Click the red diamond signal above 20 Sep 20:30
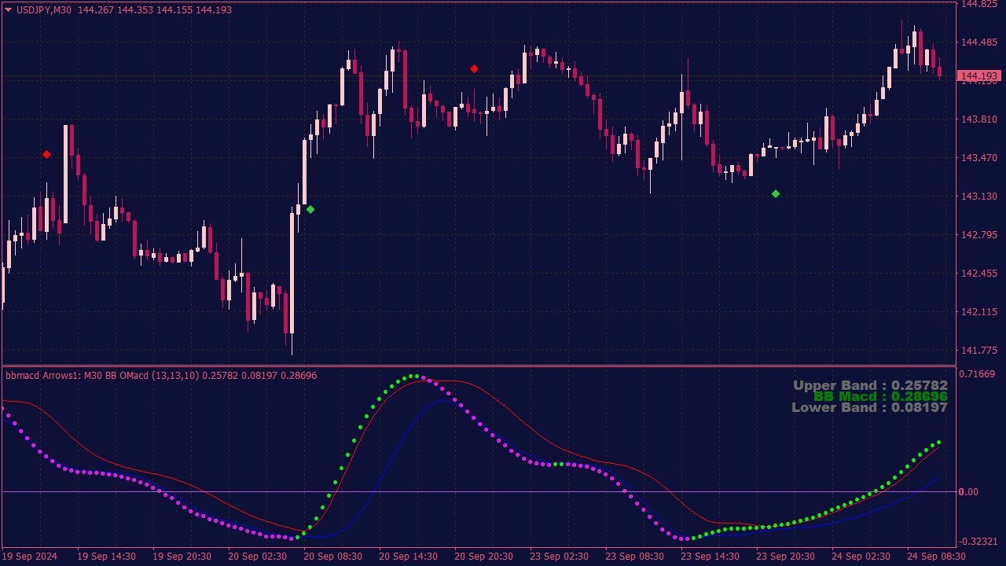Screen dimensions: 1006x566 (x=474, y=68)
